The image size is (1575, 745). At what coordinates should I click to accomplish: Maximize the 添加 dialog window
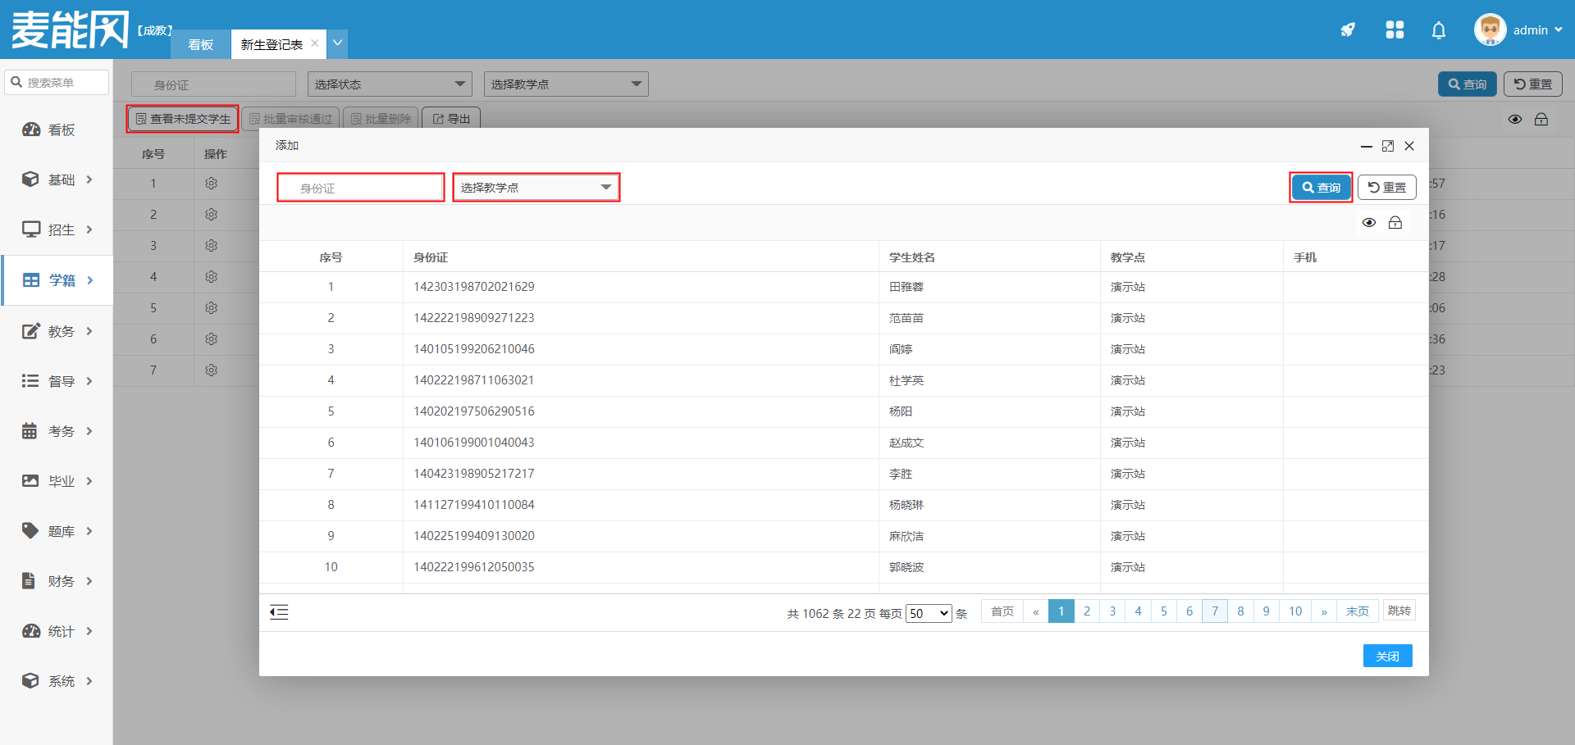click(1388, 146)
